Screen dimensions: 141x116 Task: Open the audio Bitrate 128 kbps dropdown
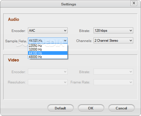point(113,31)
